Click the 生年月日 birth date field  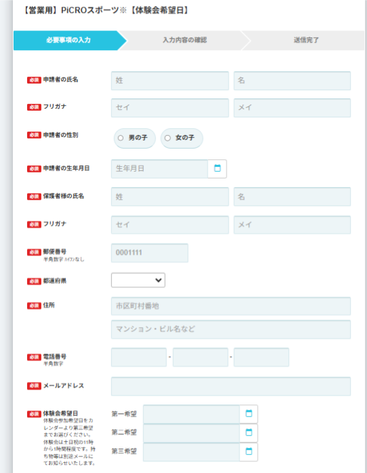click(x=159, y=168)
